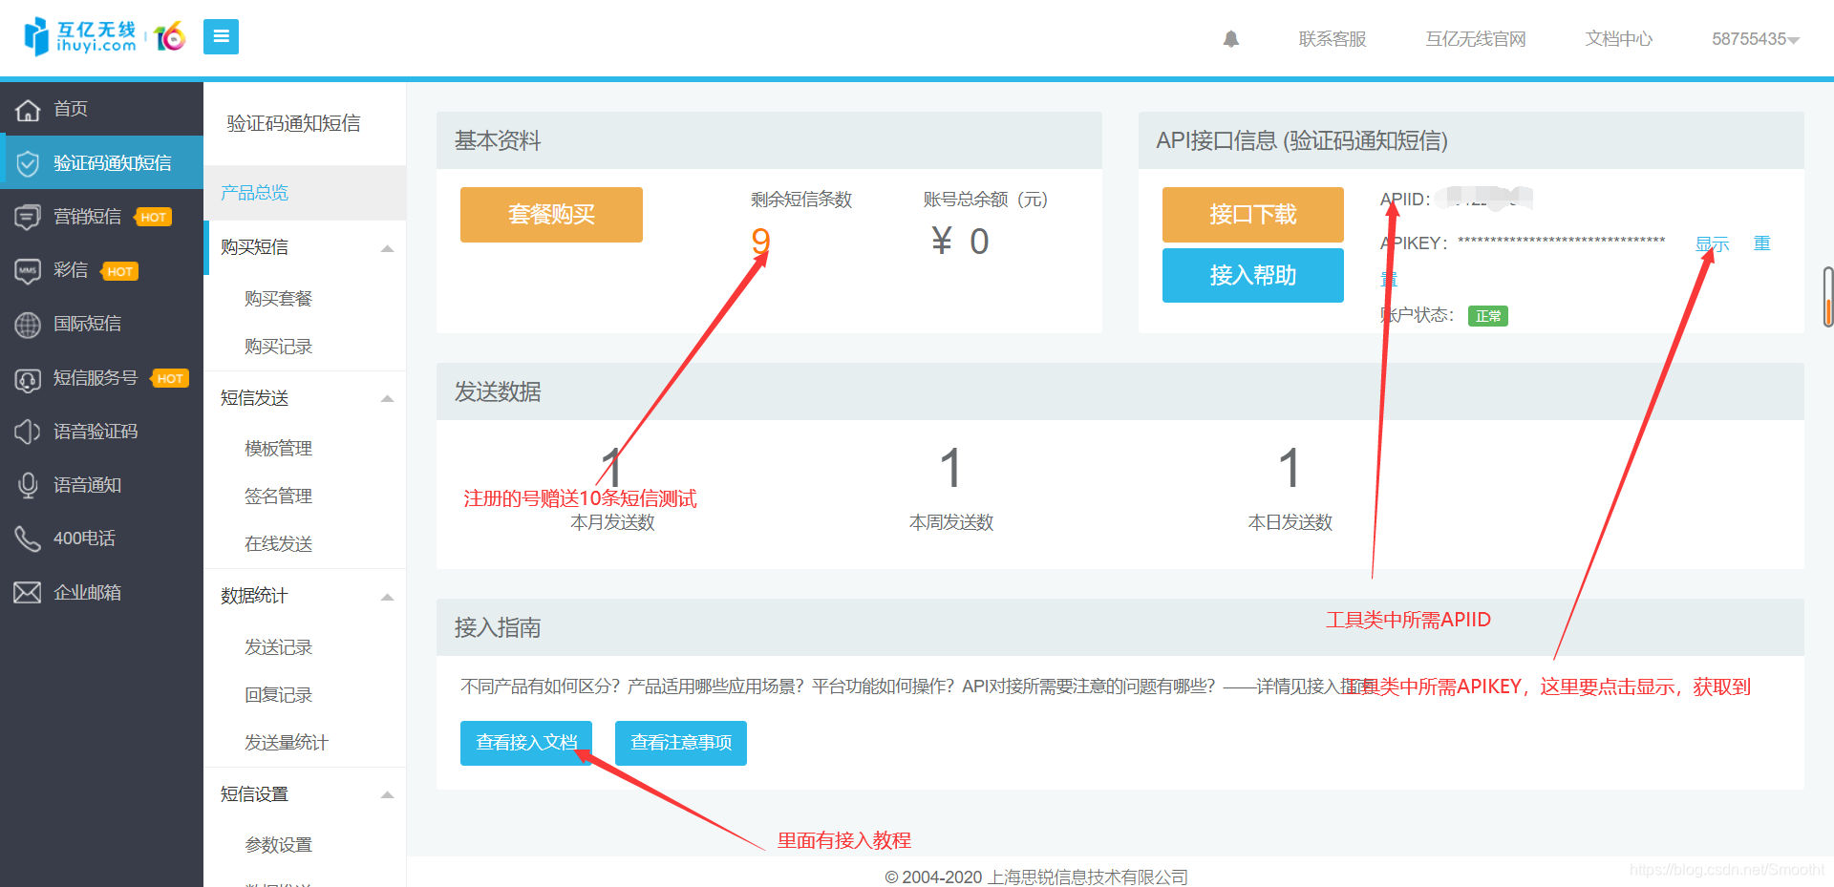Click the ihuyi.com logo
Viewport: 1834px width, 887px height.
click(80, 37)
